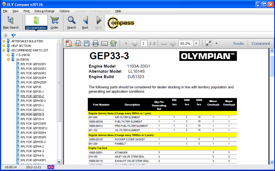
Task: Open the PDF Comment pane
Action: tap(261, 43)
